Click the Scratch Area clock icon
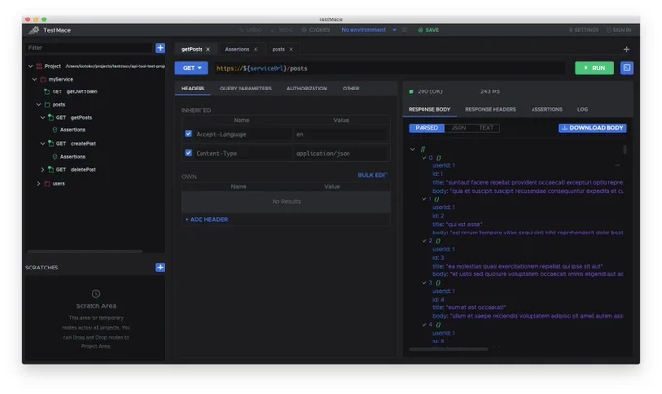The image size is (662, 394). point(96,294)
